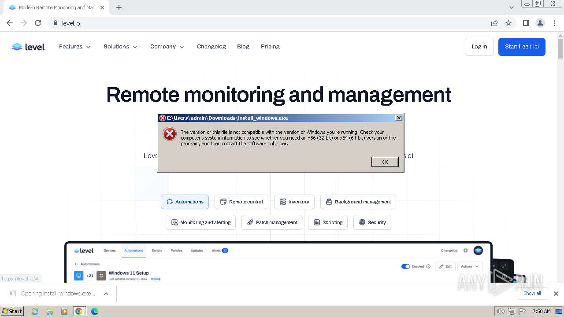Click the round avatar in preview header
564x317 pixels.
coord(478,251)
